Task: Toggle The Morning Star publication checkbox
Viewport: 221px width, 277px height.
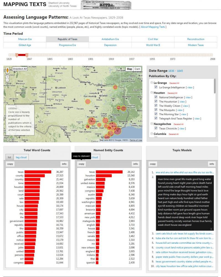Action: (156, 114)
